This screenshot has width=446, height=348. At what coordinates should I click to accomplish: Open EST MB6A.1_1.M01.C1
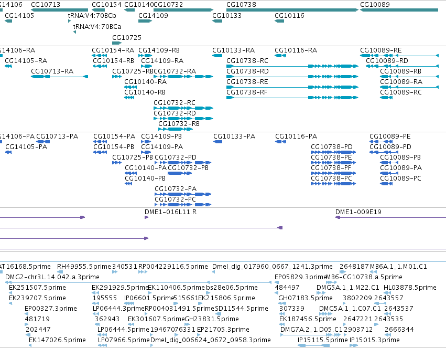click(x=398, y=267)
